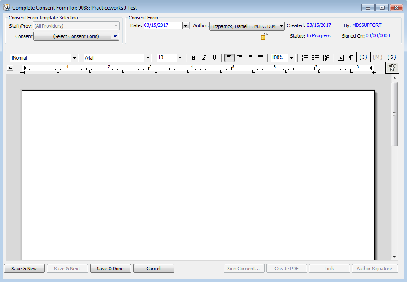Screen dimensions: 407x282
Task: Align text to the left
Action: click(x=230, y=57)
